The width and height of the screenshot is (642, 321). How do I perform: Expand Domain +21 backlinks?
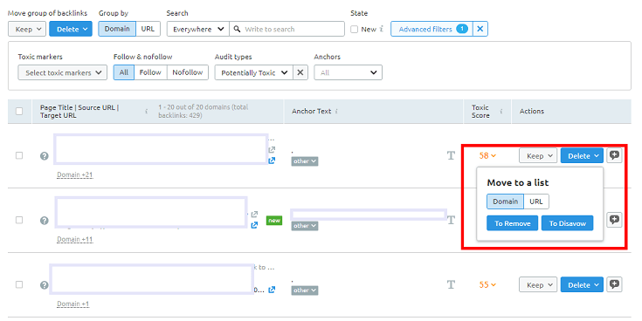75,174
